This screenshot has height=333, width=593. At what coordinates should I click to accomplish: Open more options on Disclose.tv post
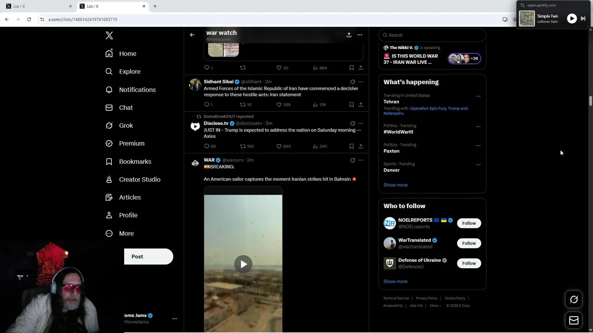tap(361, 123)
